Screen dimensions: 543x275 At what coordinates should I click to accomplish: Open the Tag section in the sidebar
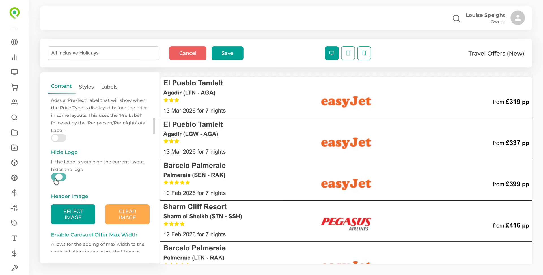click(x=14, y=223)
